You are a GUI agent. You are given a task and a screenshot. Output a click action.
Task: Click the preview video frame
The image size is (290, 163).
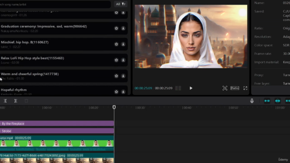tap(191, 36)
